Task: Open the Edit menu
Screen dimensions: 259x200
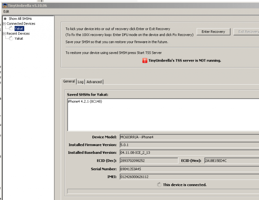Action: tap(6, 11)
